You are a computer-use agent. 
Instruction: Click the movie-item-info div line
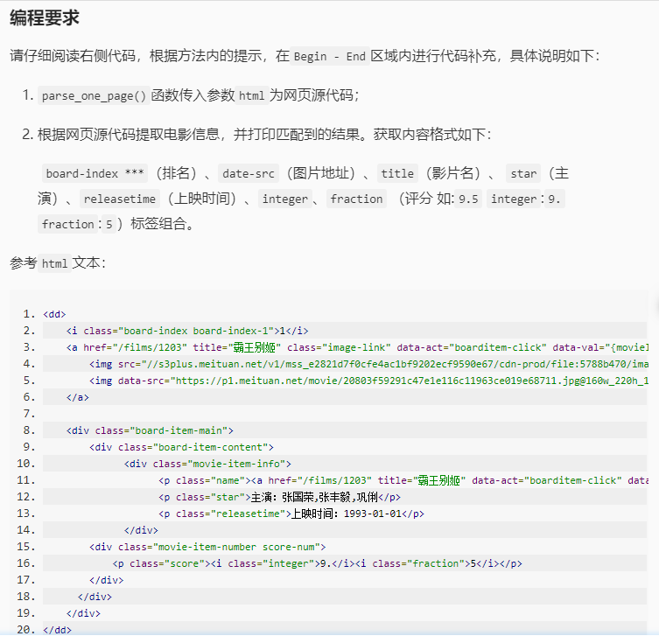[x=207, y=464]
